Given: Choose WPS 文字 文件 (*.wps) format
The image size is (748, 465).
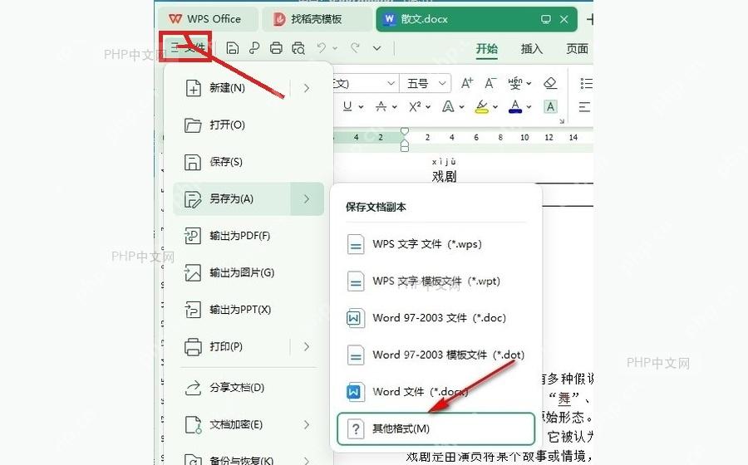Looking at the screenshot, I should (436, 244).
